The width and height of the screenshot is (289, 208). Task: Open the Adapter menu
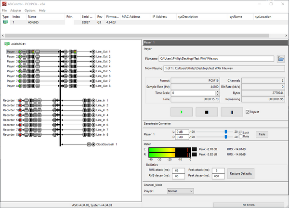(16, 11)
